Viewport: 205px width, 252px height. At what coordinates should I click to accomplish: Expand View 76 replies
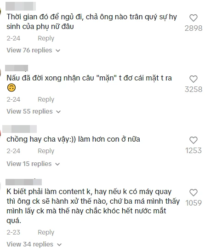pyautogui.click(x=34, y=50)
